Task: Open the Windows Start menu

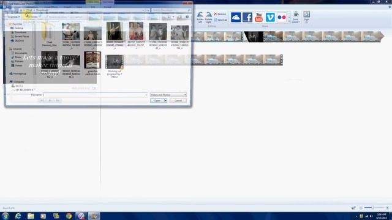Action: 6,216
